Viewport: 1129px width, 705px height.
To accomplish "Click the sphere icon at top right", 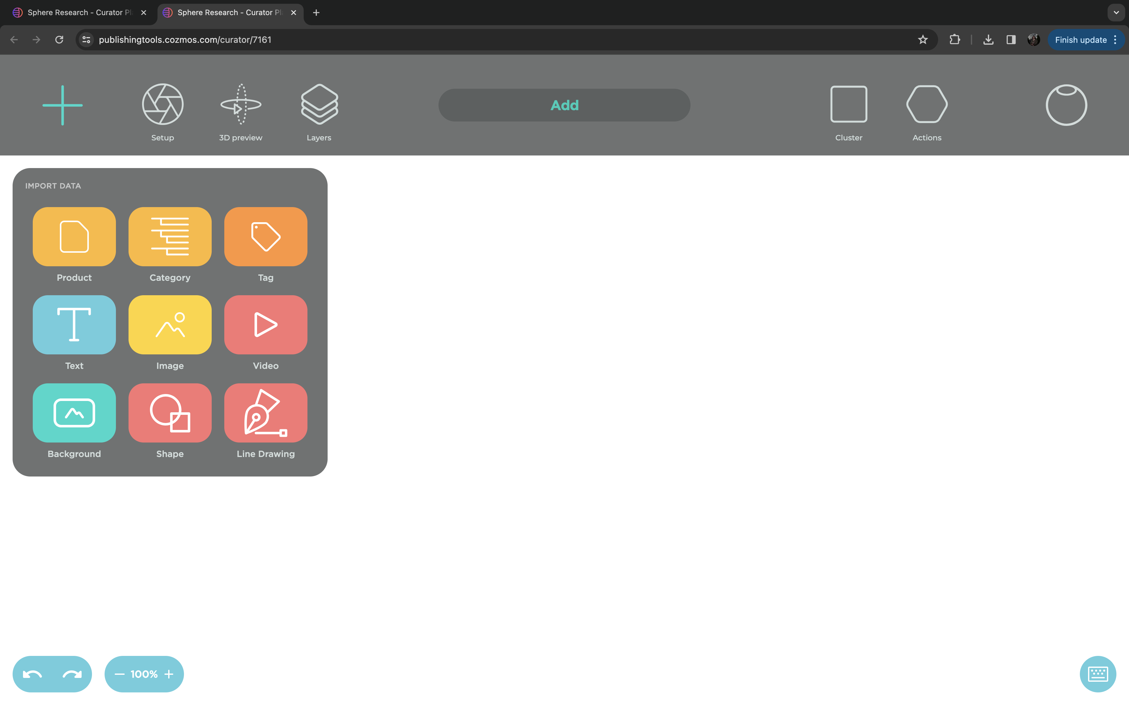I will (1066, 105).
